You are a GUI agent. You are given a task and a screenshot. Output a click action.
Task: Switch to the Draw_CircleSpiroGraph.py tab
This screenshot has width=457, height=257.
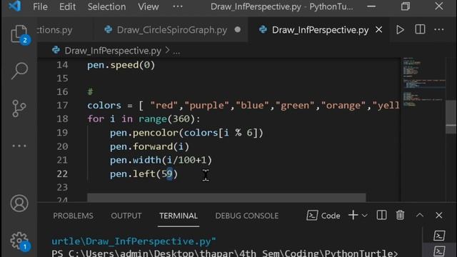pos(171,30)
